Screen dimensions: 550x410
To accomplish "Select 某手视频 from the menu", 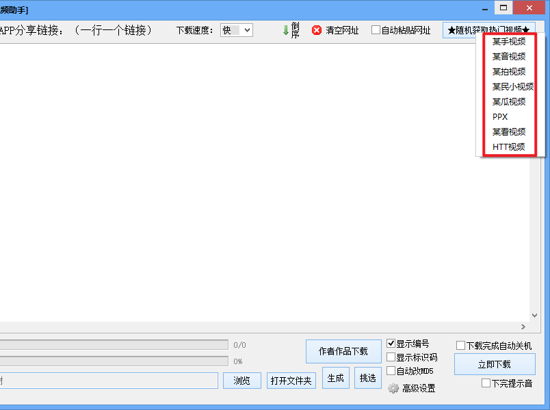I will pyautogui.click(x=509, y=42).
